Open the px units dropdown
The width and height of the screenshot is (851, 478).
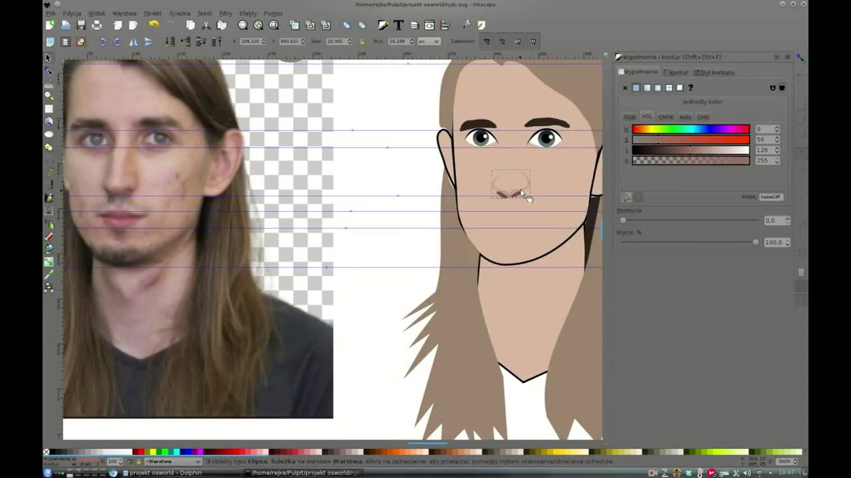pyautogui.click(x=427, y=42)
